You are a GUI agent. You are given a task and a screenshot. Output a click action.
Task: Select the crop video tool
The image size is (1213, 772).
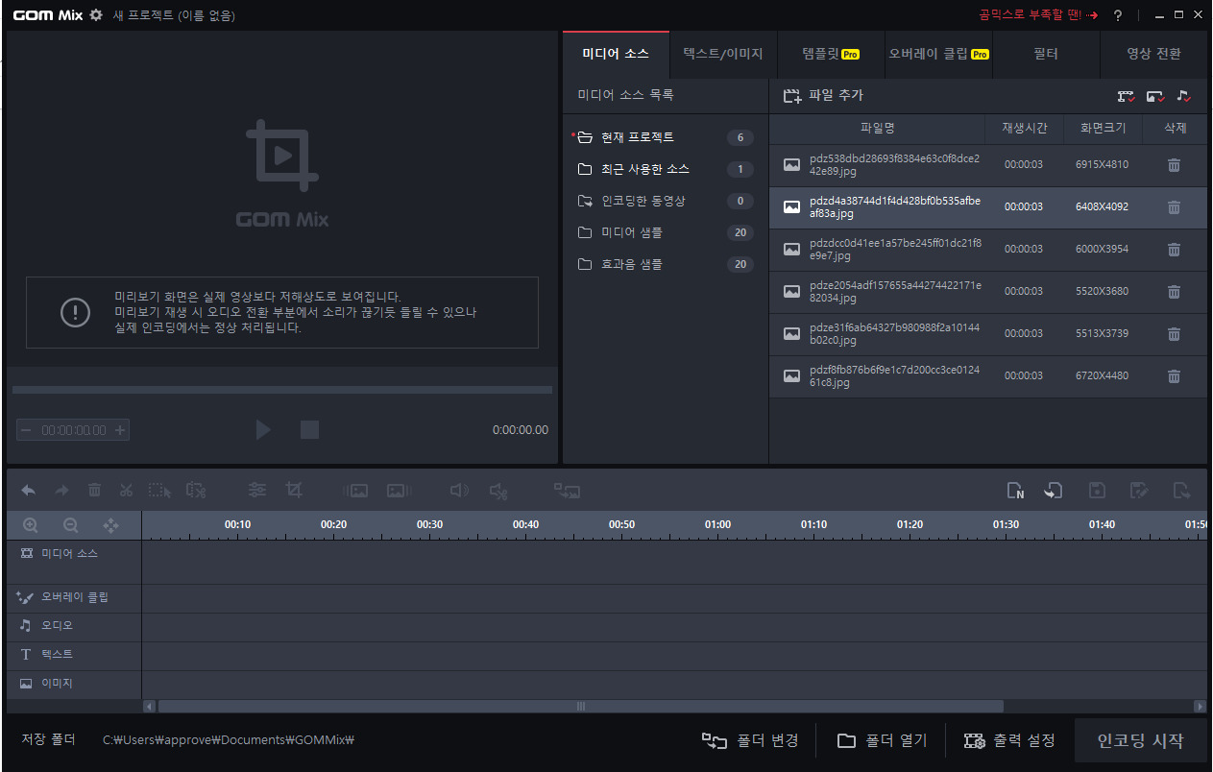tap(294, 491)
